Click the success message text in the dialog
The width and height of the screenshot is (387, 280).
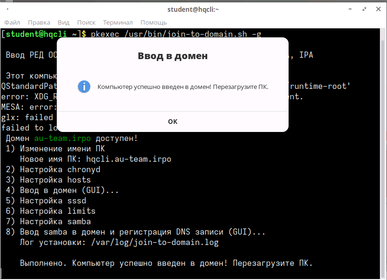point(183,87)
